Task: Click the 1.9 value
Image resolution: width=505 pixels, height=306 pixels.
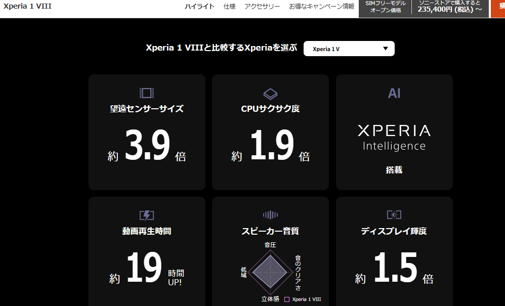Action: [272, 145]
